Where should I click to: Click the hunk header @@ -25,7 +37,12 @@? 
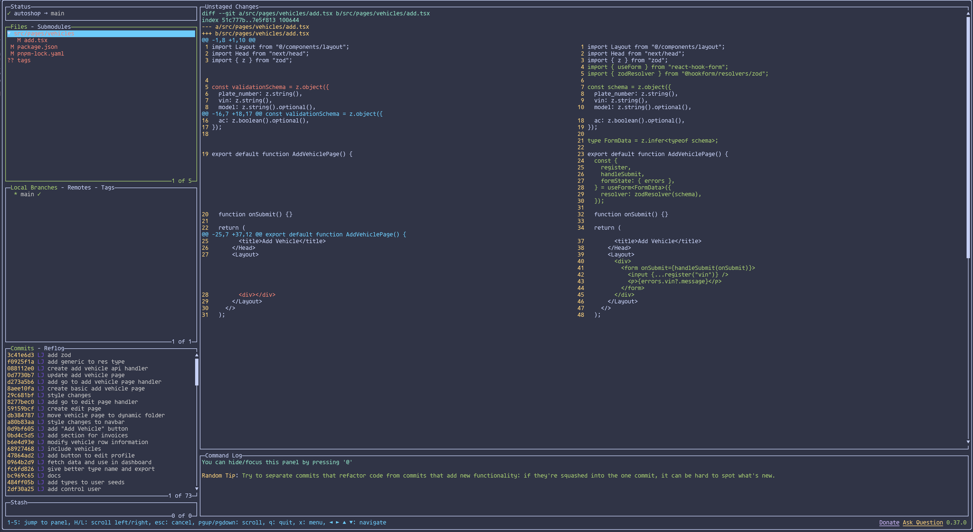(x=304, y=234)
